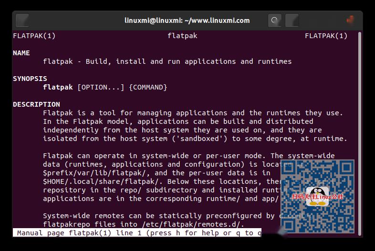This screenshot has width=375, height=251.
Task: Click the text "('sandboxed')"
Action: pos(199,139)
